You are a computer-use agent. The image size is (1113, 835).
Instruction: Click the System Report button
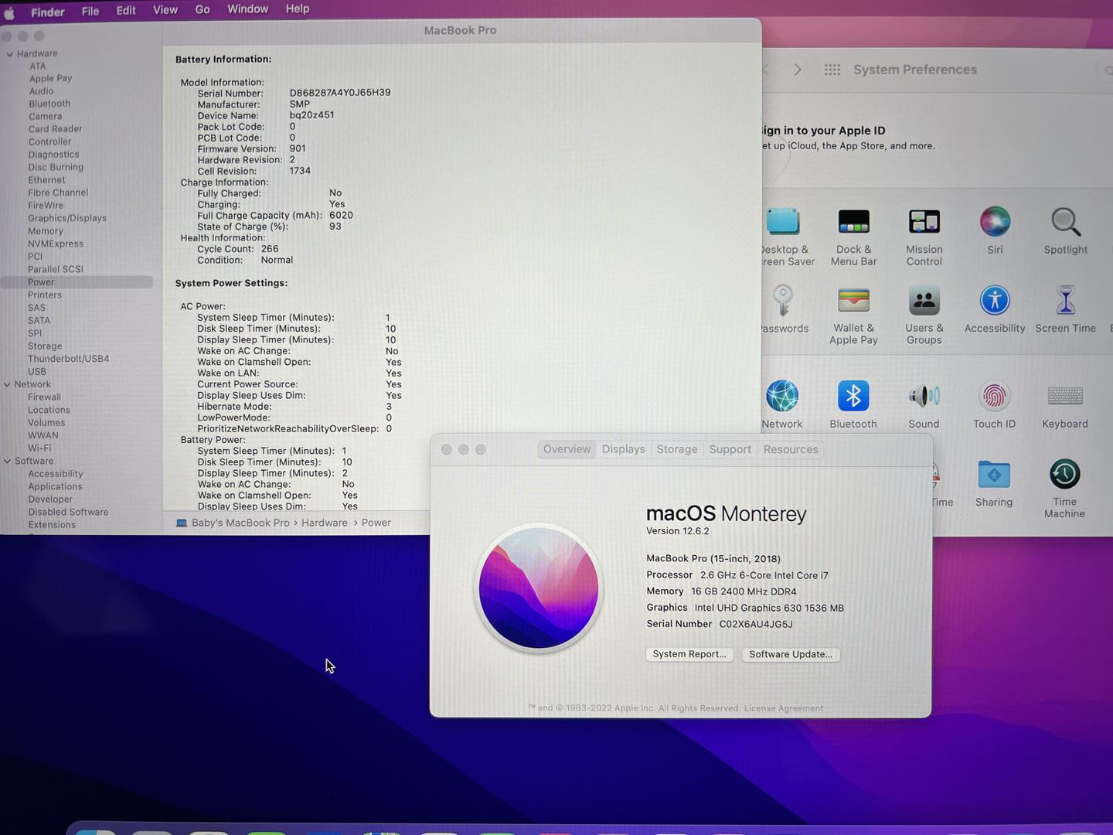click(x=689, y=654)
